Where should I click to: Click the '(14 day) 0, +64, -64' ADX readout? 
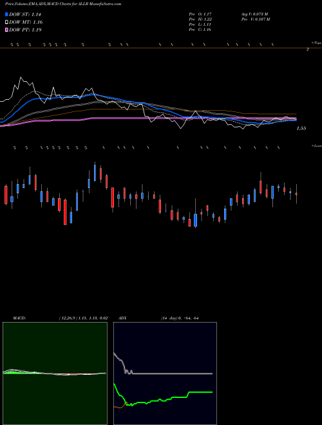coord(180,318)
